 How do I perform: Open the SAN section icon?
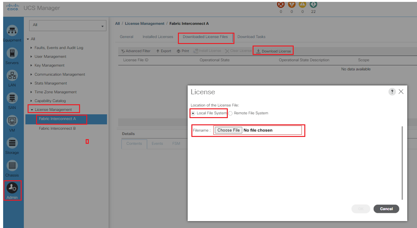pyautogui.click(x=12, y=98)
